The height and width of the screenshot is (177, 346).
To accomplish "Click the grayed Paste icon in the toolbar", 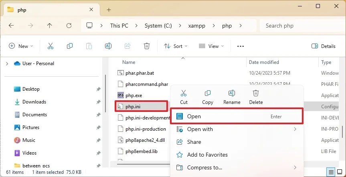I will [89, 46].
